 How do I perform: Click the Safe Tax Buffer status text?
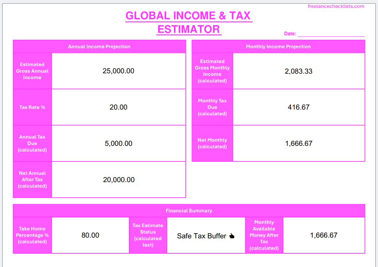point(202,236)
